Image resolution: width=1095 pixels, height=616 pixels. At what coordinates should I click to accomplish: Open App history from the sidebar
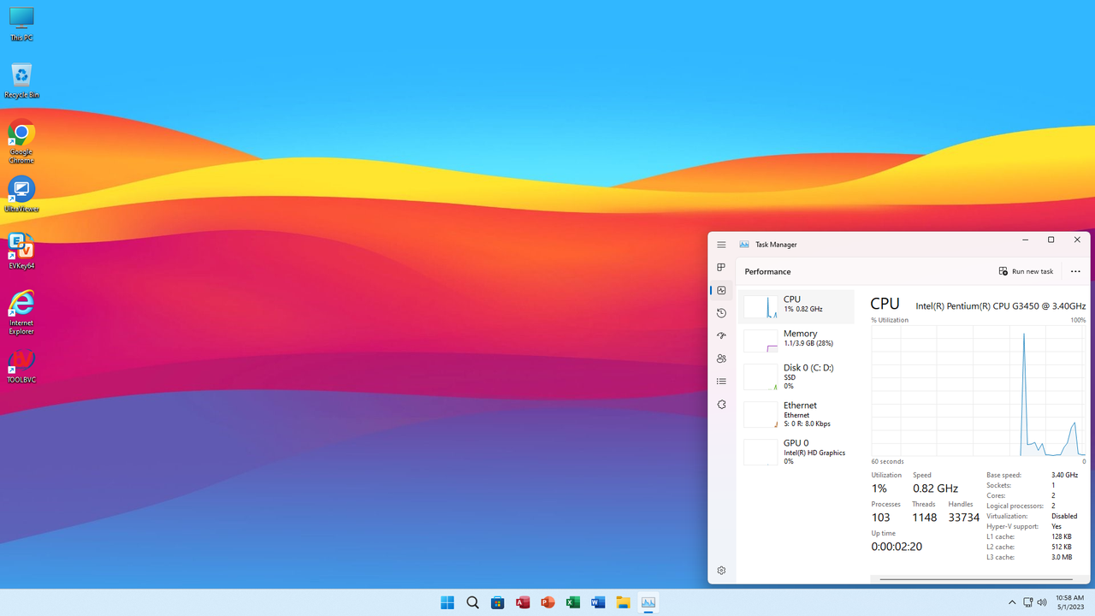tap(721, 313)
